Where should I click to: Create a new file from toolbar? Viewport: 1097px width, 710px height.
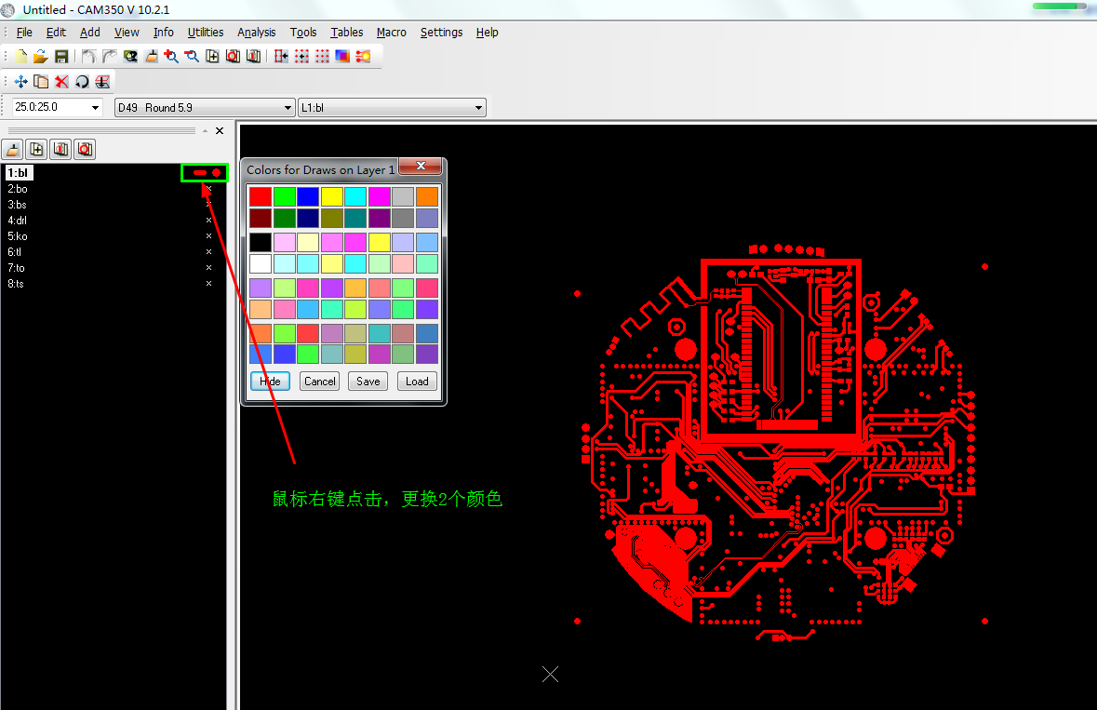click(x=21, y=57)
